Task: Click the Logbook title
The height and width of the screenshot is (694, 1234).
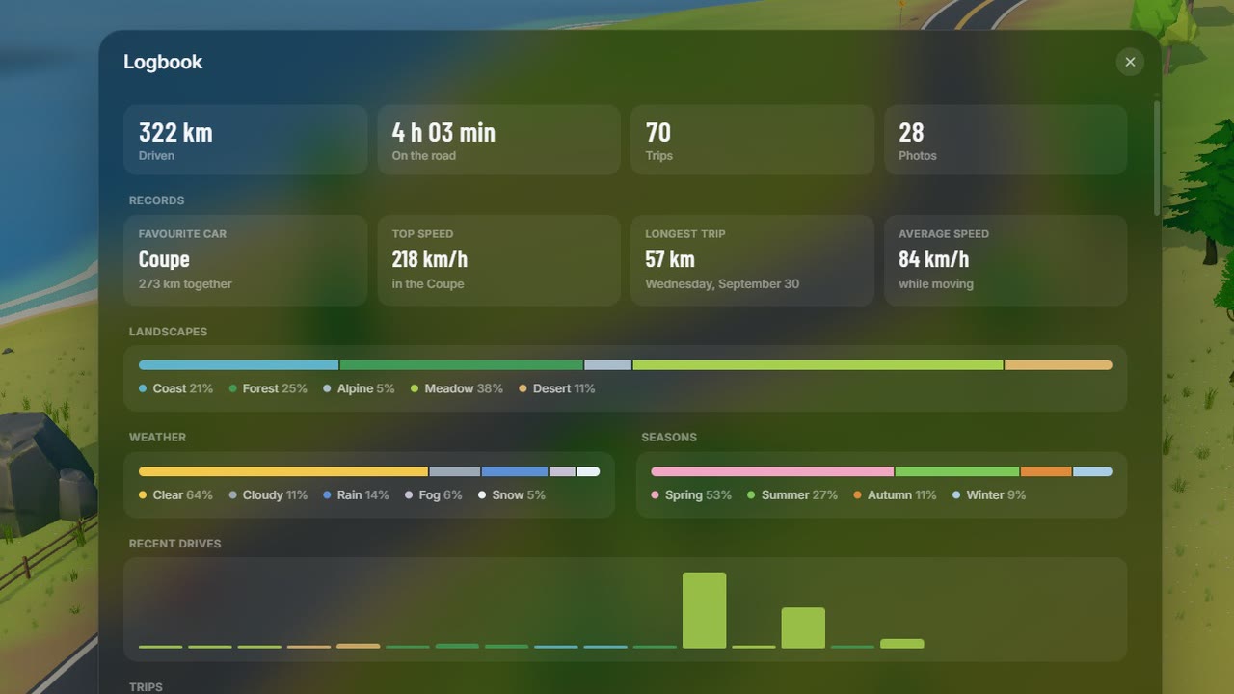Action: coord(163,62)
